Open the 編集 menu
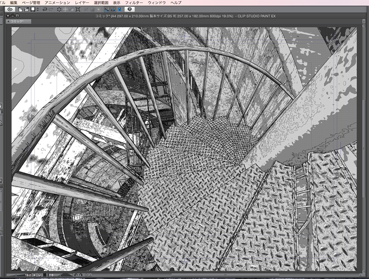Image resolution: width=369 pixels, height=279 pixels. (14, 3)
